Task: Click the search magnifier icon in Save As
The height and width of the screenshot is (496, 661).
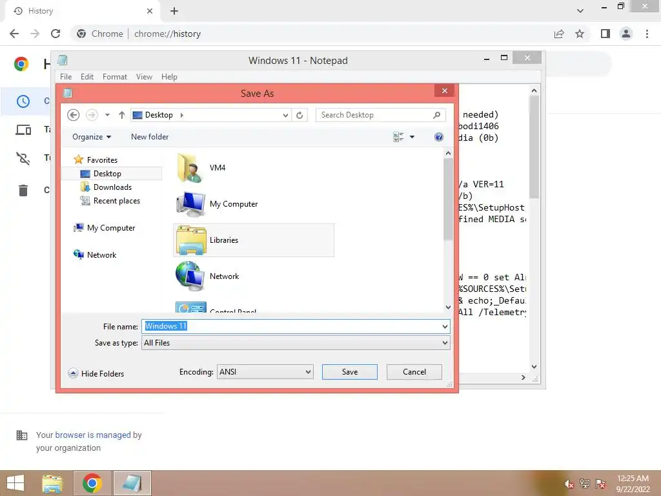Action: click(x=437, y=115)
